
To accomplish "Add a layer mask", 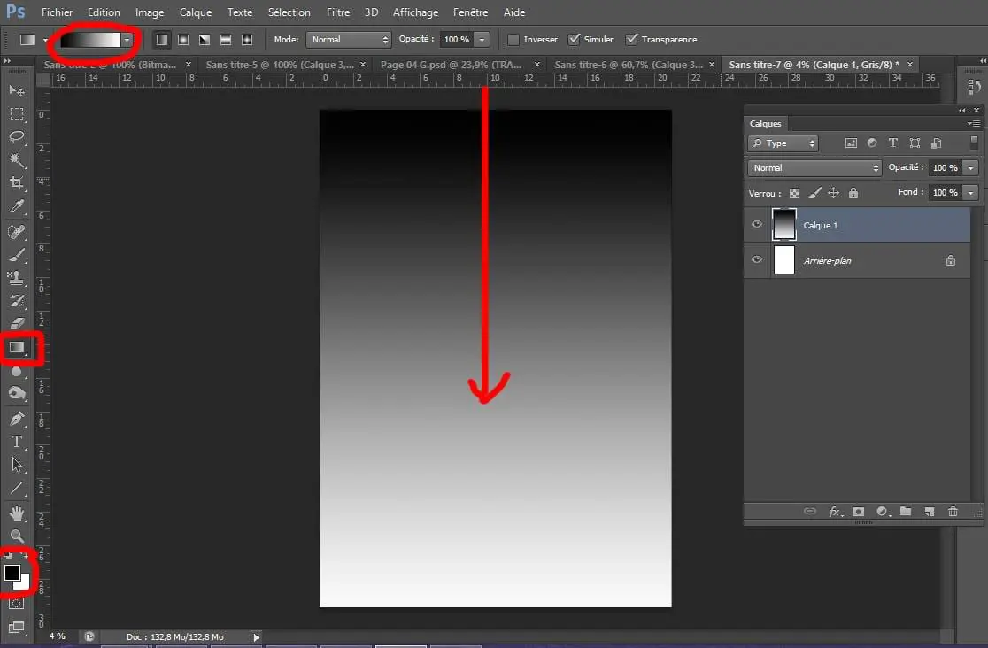I will pos(858,511).
